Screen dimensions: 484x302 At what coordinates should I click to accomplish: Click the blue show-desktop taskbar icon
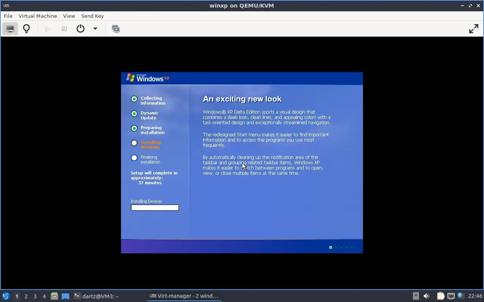pos(65,296)
